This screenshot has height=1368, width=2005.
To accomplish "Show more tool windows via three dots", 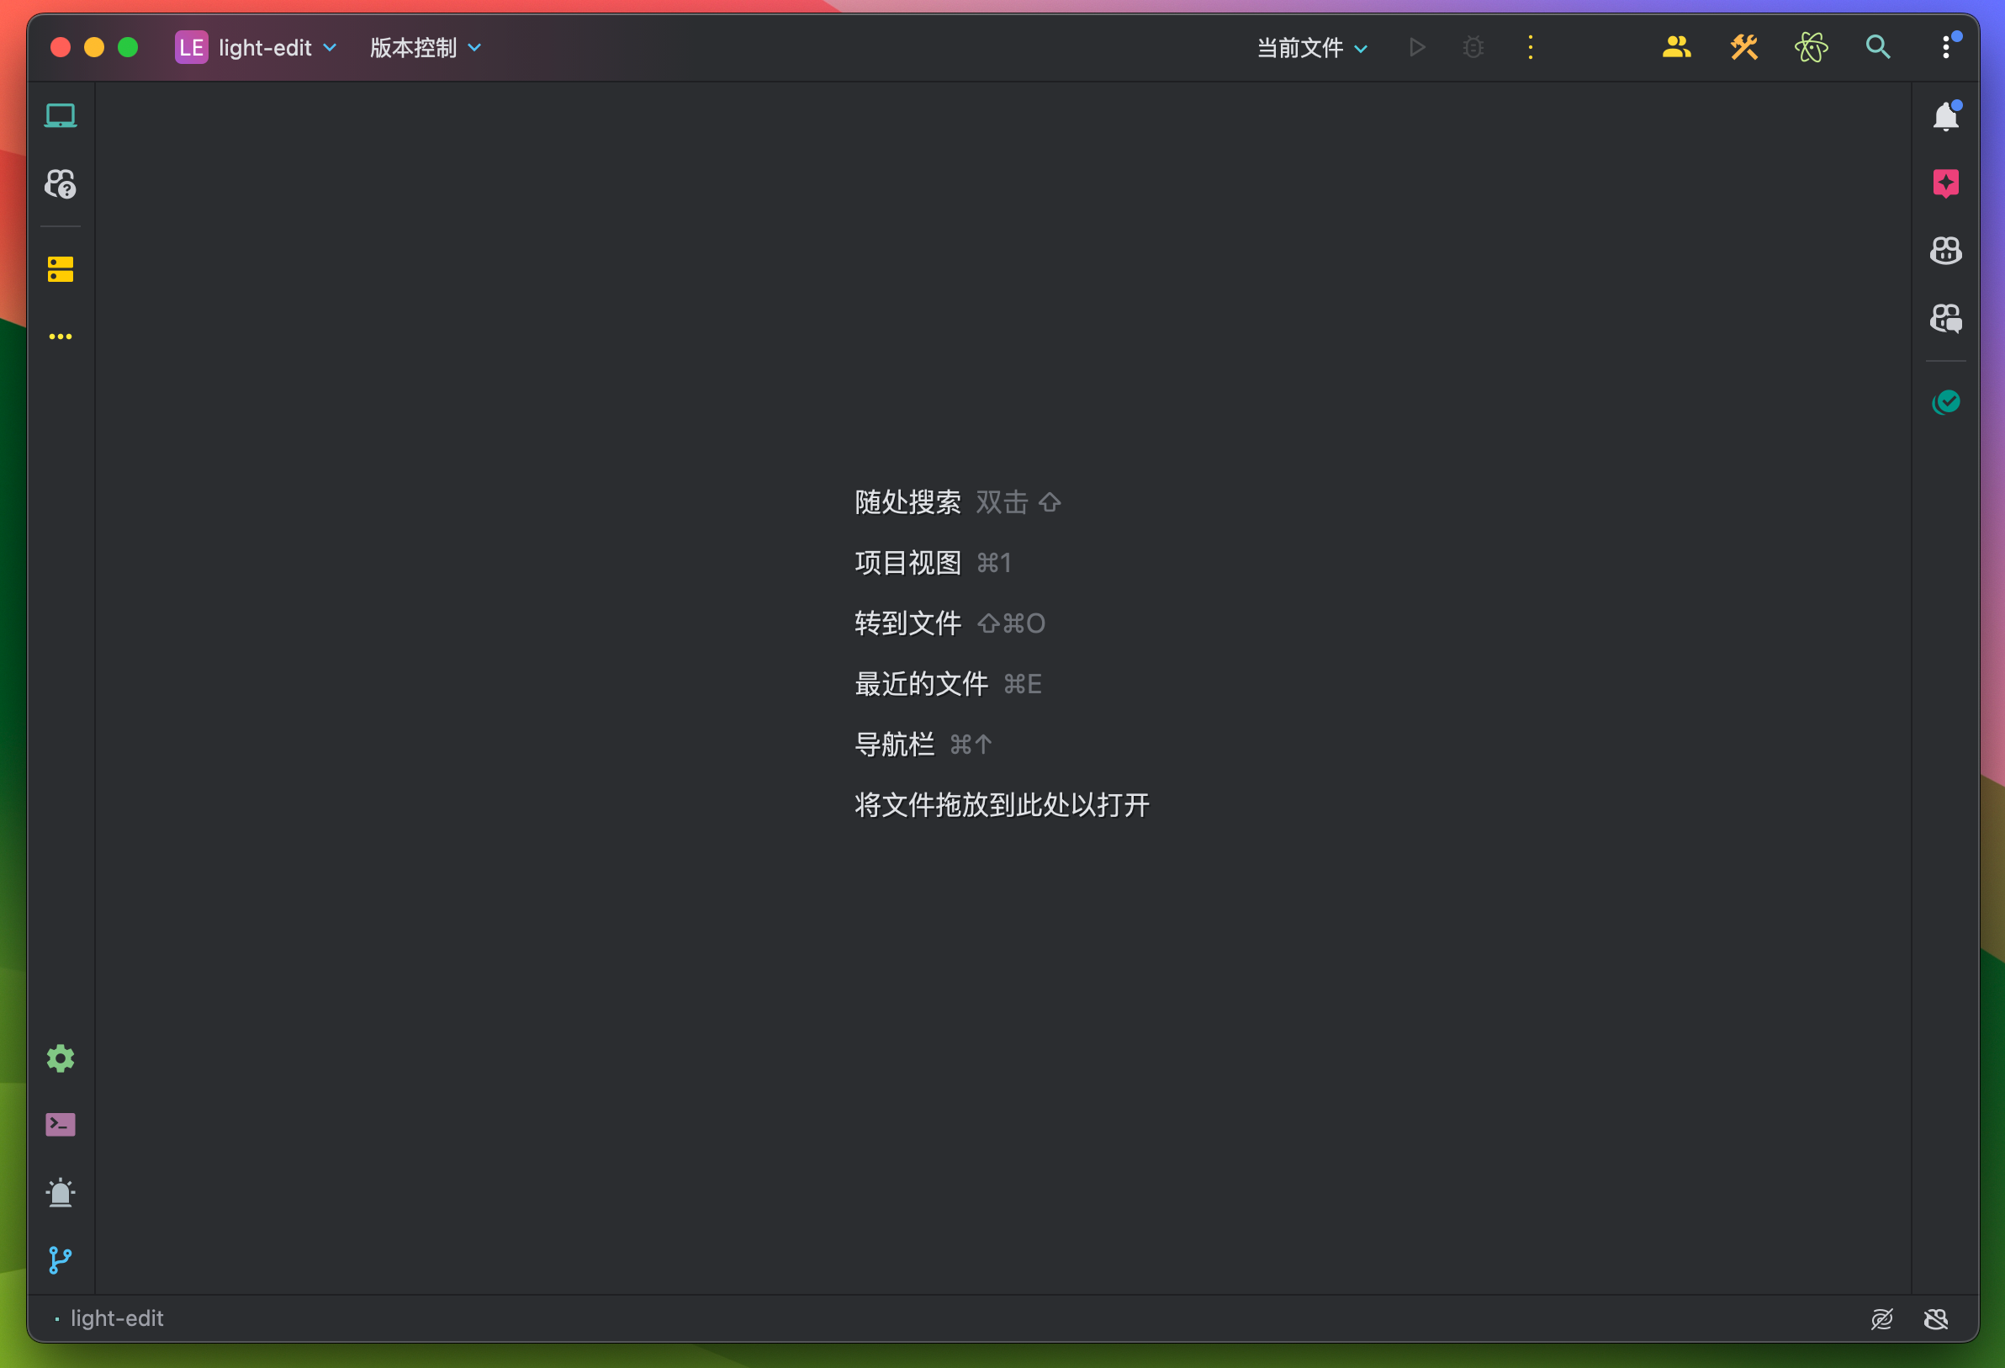I will [x=61, y=337].
